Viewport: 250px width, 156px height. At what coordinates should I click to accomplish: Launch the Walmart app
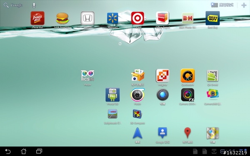coord(112,18)
